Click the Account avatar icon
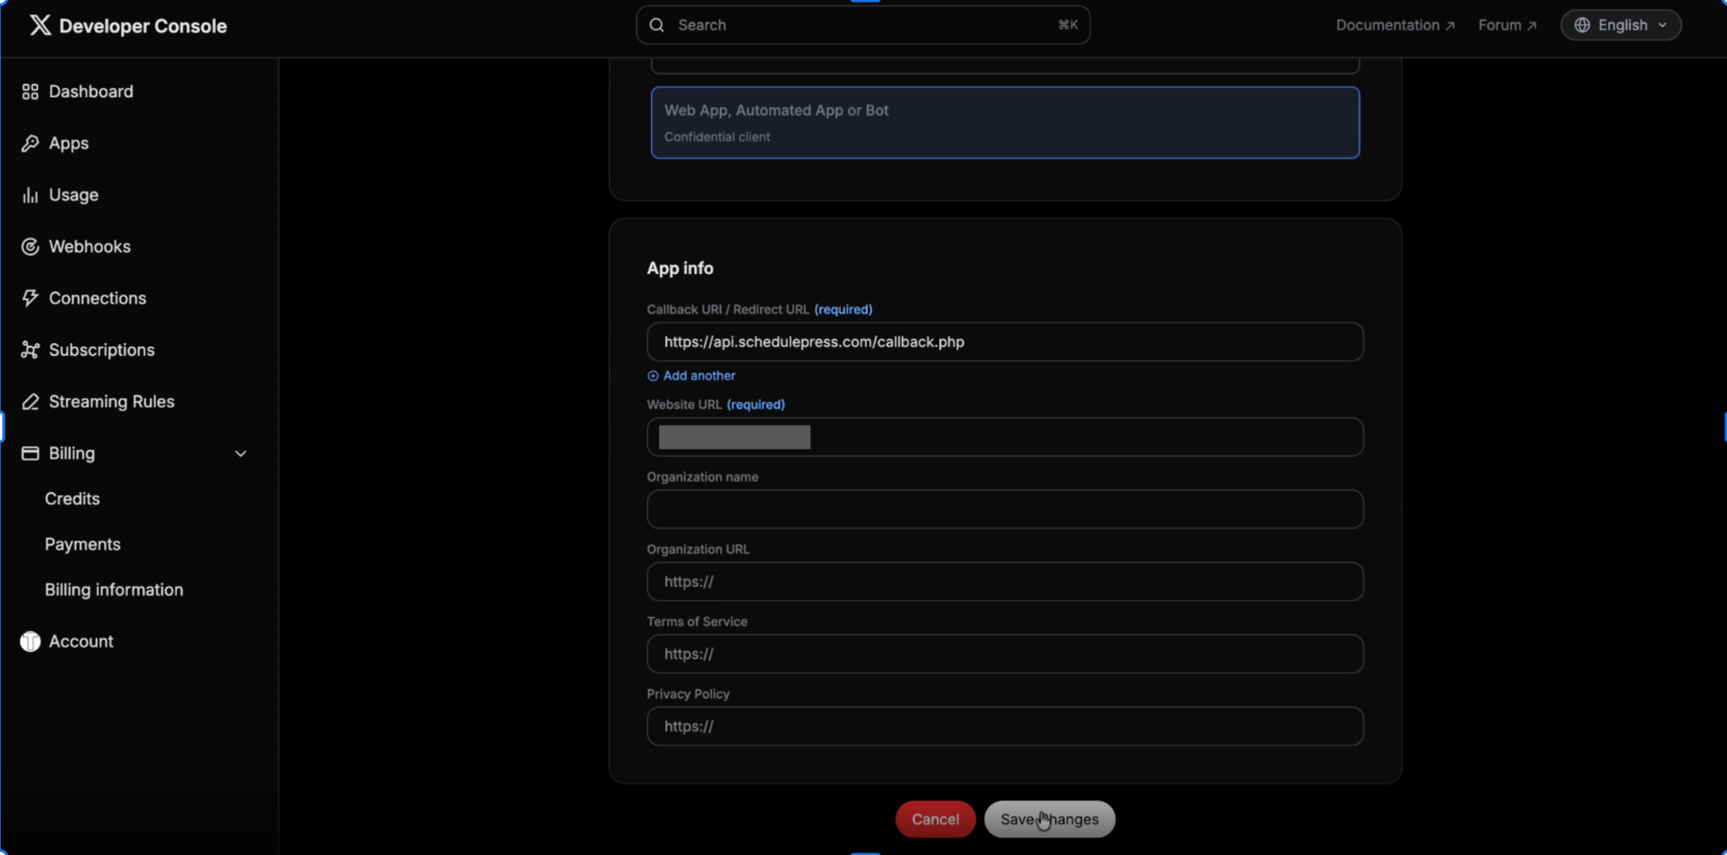This screenshot has height=855, width=1727. [x=30, y=642]
